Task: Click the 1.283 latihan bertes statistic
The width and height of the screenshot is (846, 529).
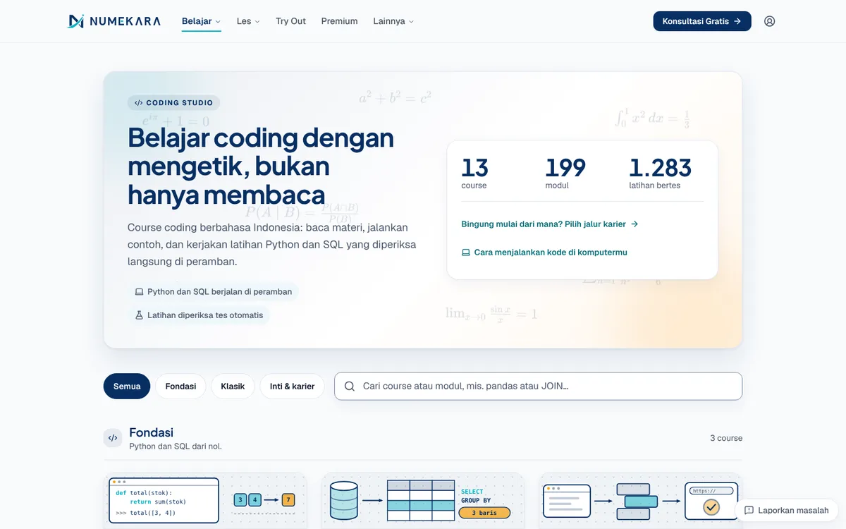Action: pyautogui.click(x=660, y=173)
